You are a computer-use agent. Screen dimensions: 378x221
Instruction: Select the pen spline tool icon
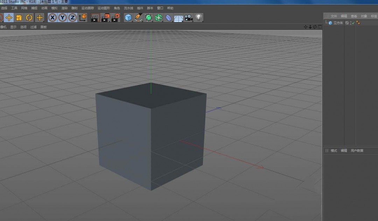tap(138, 17)
